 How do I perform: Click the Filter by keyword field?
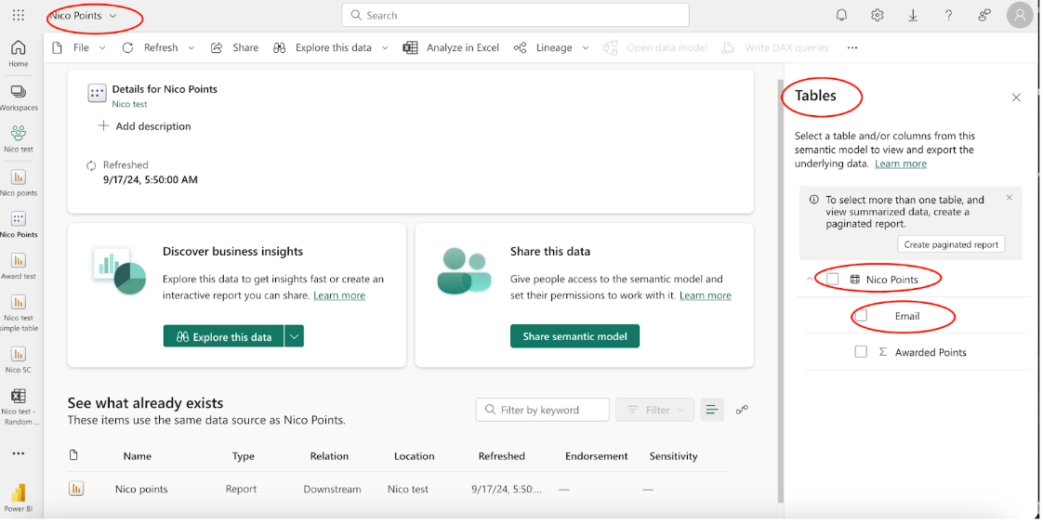tap(543, 410)
